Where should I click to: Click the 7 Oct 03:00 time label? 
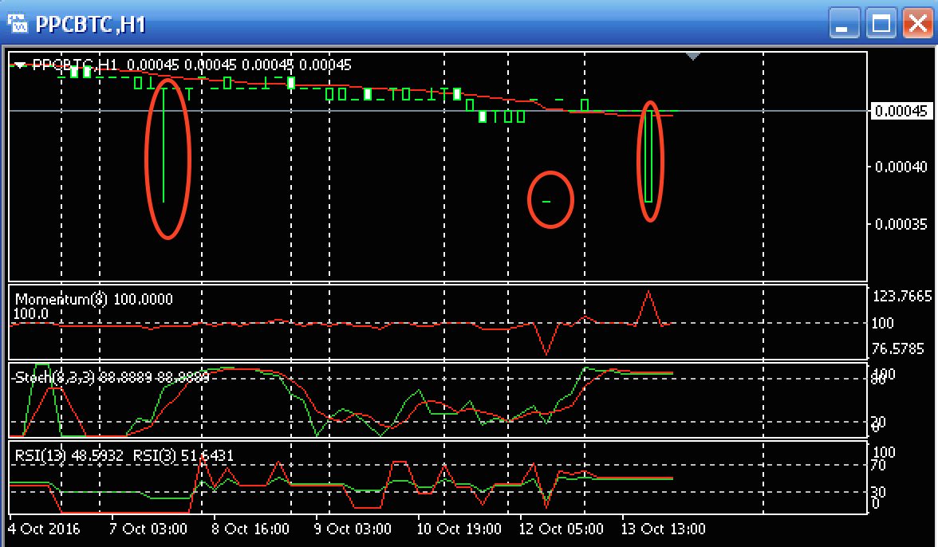click(148, 529)
